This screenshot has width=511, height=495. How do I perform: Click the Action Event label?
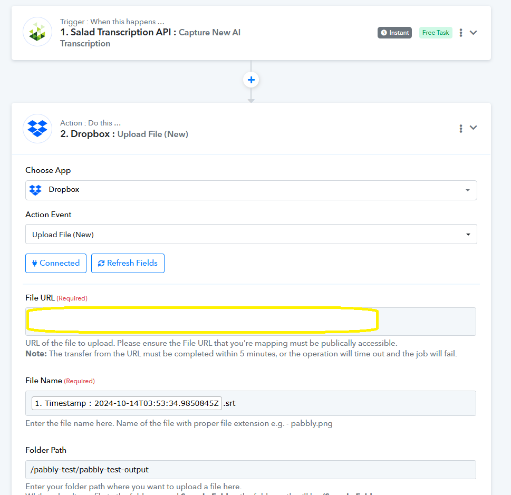pyautogui.click(x=48, y=215)
